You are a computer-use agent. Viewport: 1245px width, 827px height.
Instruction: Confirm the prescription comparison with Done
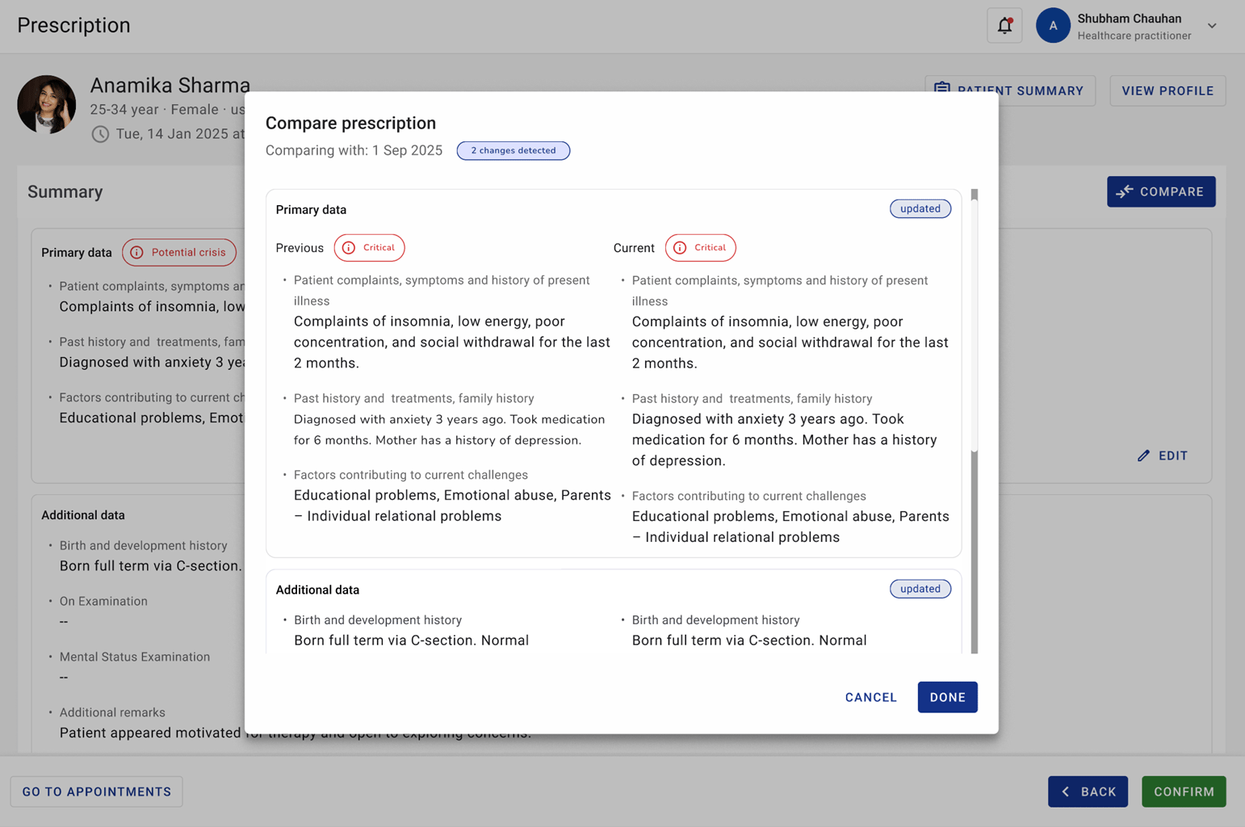[947, 697]
